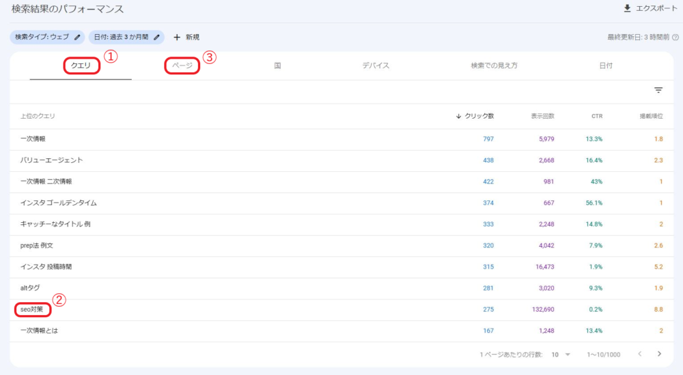
Task: Go to next page of results
Action: click(x=659, y=354)
